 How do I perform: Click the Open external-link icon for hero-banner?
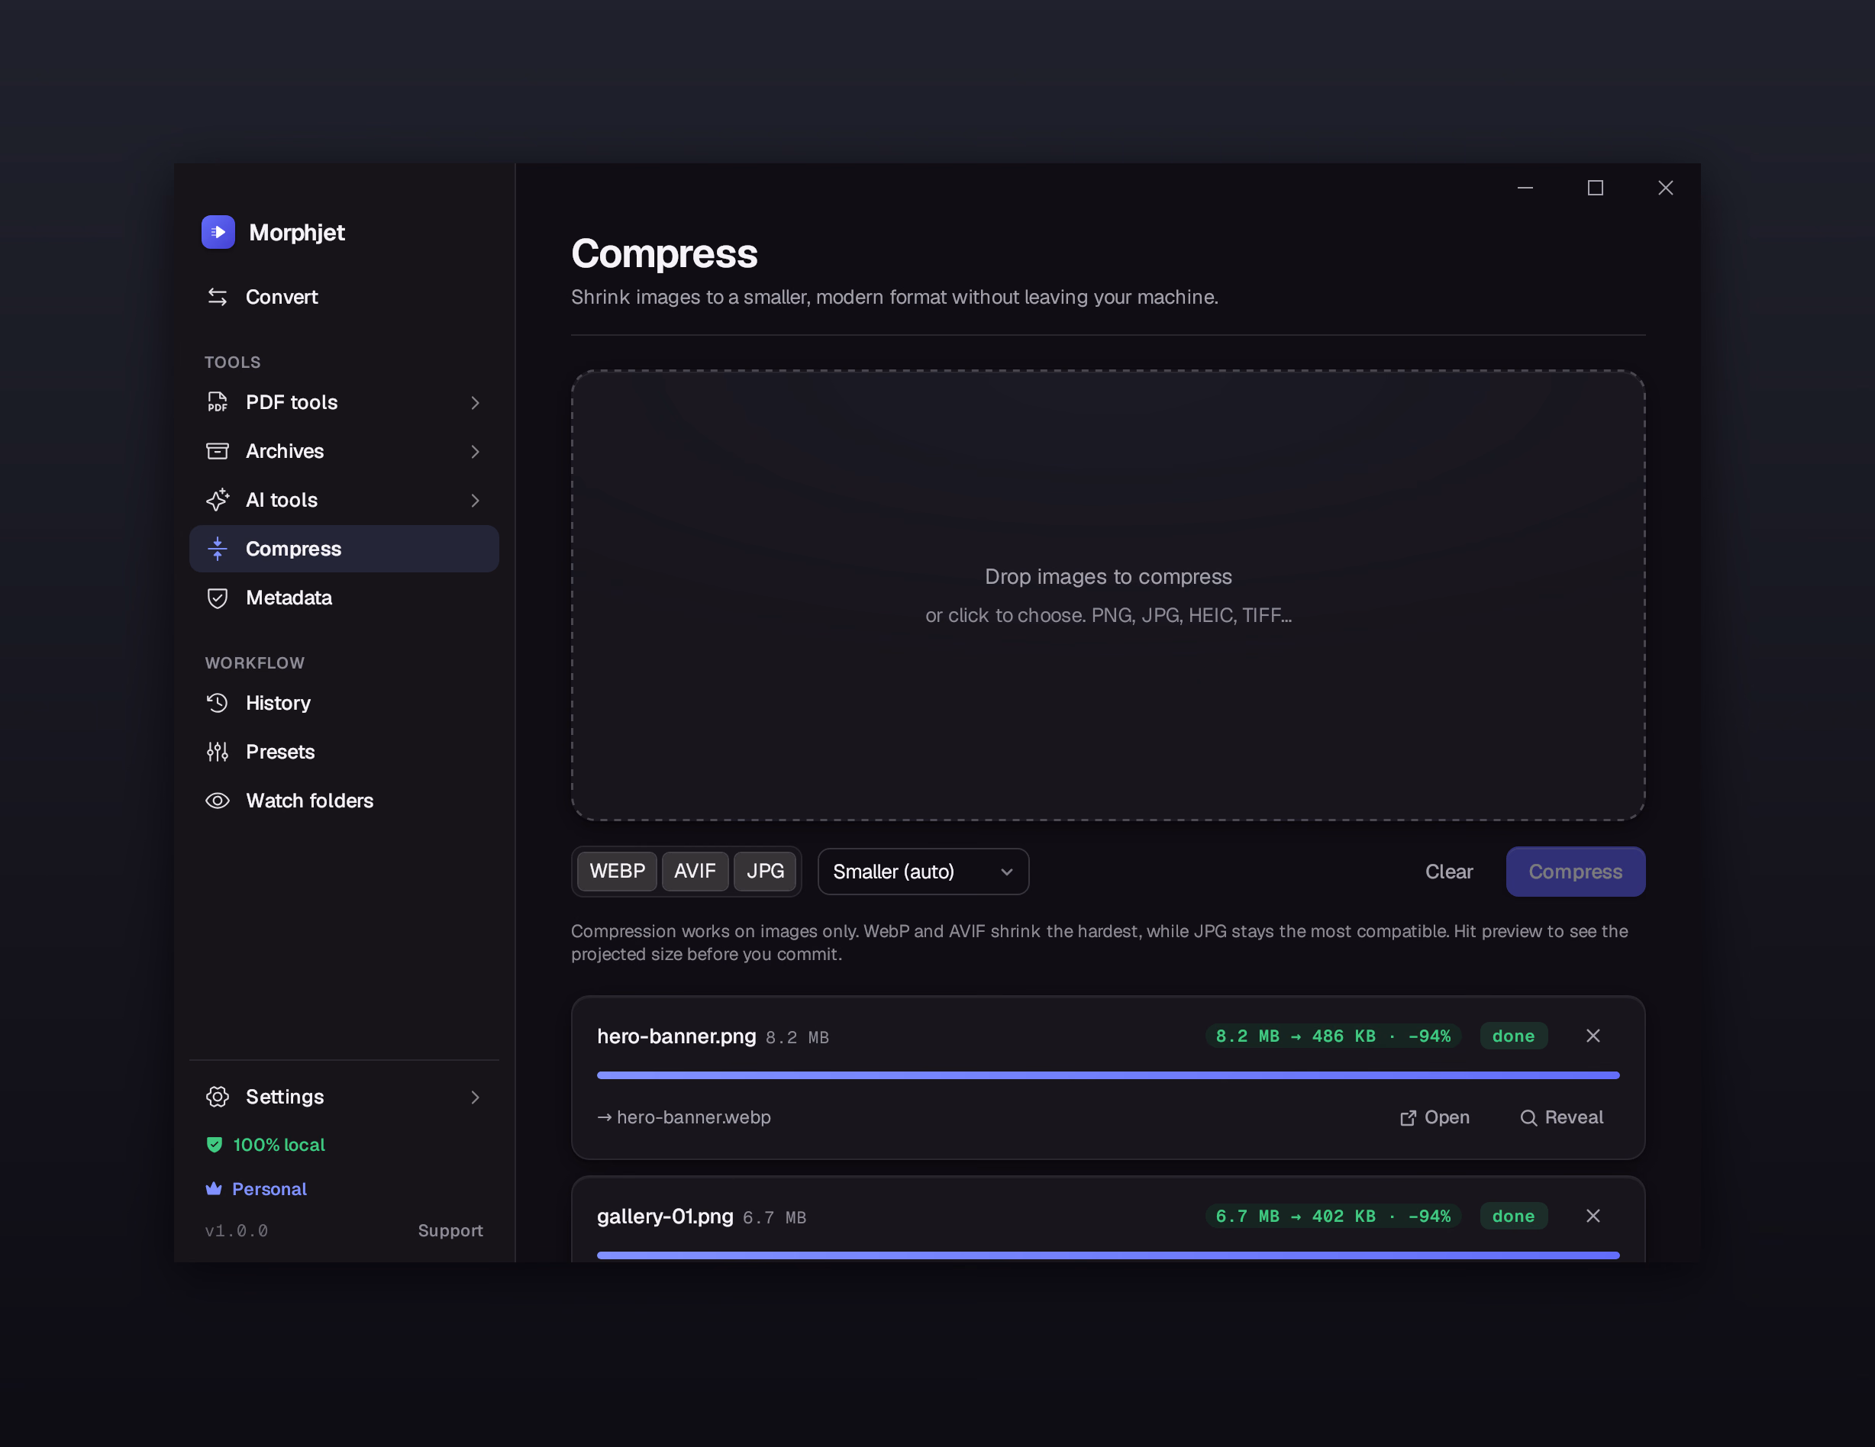coord(1408,1117)
